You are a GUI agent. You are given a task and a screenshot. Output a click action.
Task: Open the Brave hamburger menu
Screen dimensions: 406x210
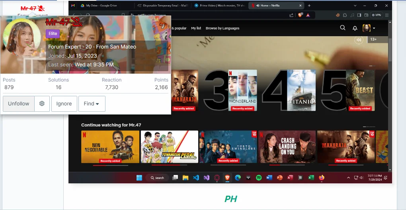coord(387,15)
